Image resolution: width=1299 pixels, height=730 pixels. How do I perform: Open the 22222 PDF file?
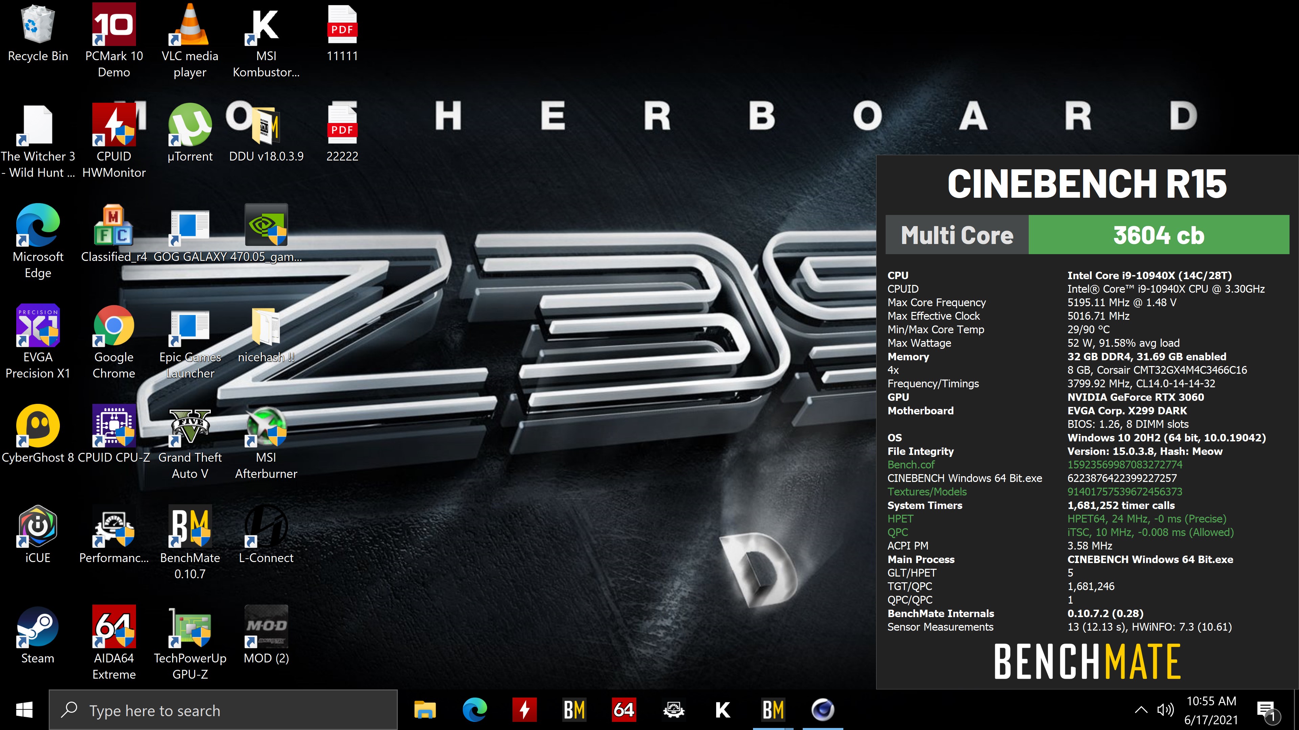342,133
